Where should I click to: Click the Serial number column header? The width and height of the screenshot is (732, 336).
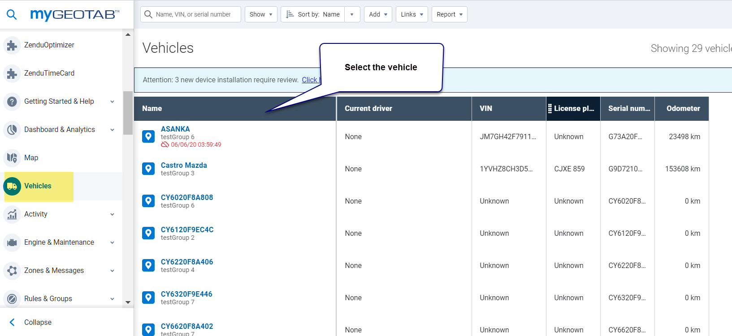pyautogui.click(x=628, y=109)
